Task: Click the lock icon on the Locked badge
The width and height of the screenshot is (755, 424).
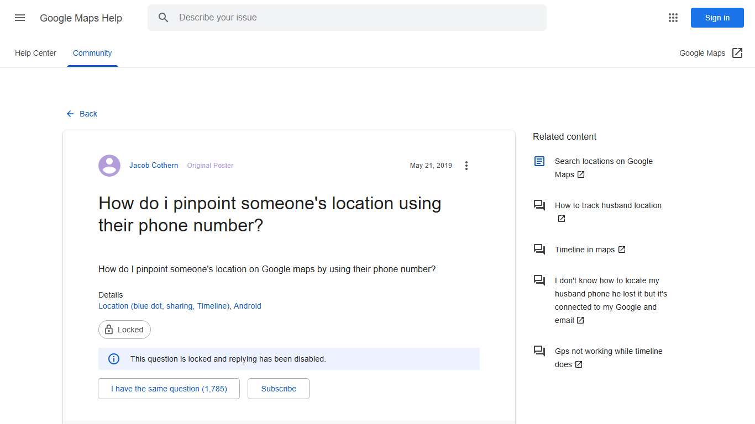Action: pyautogui.click(x=109, y=330)
